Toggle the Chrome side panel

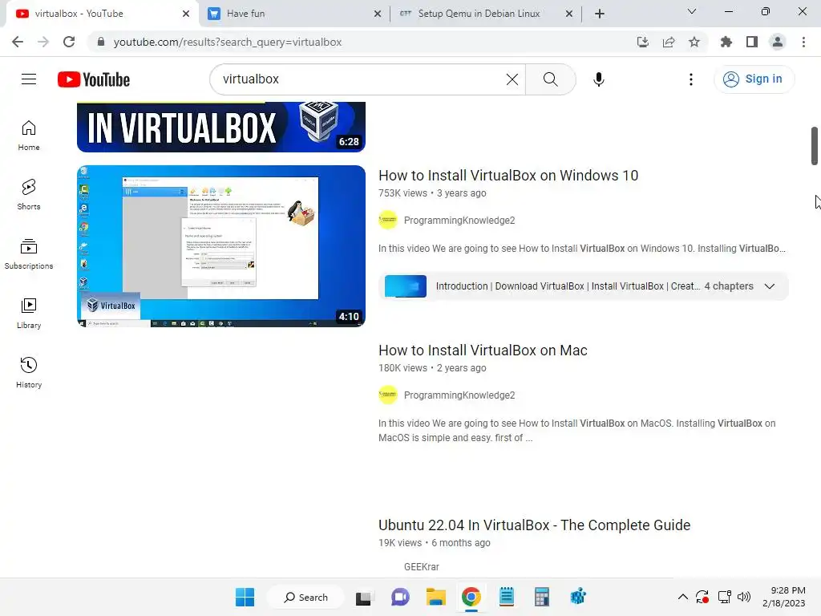pyautogui.click(x=751, y=42)
